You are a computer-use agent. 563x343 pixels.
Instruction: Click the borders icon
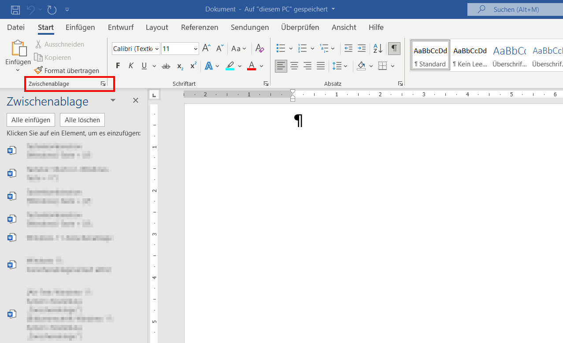[382, 66]
